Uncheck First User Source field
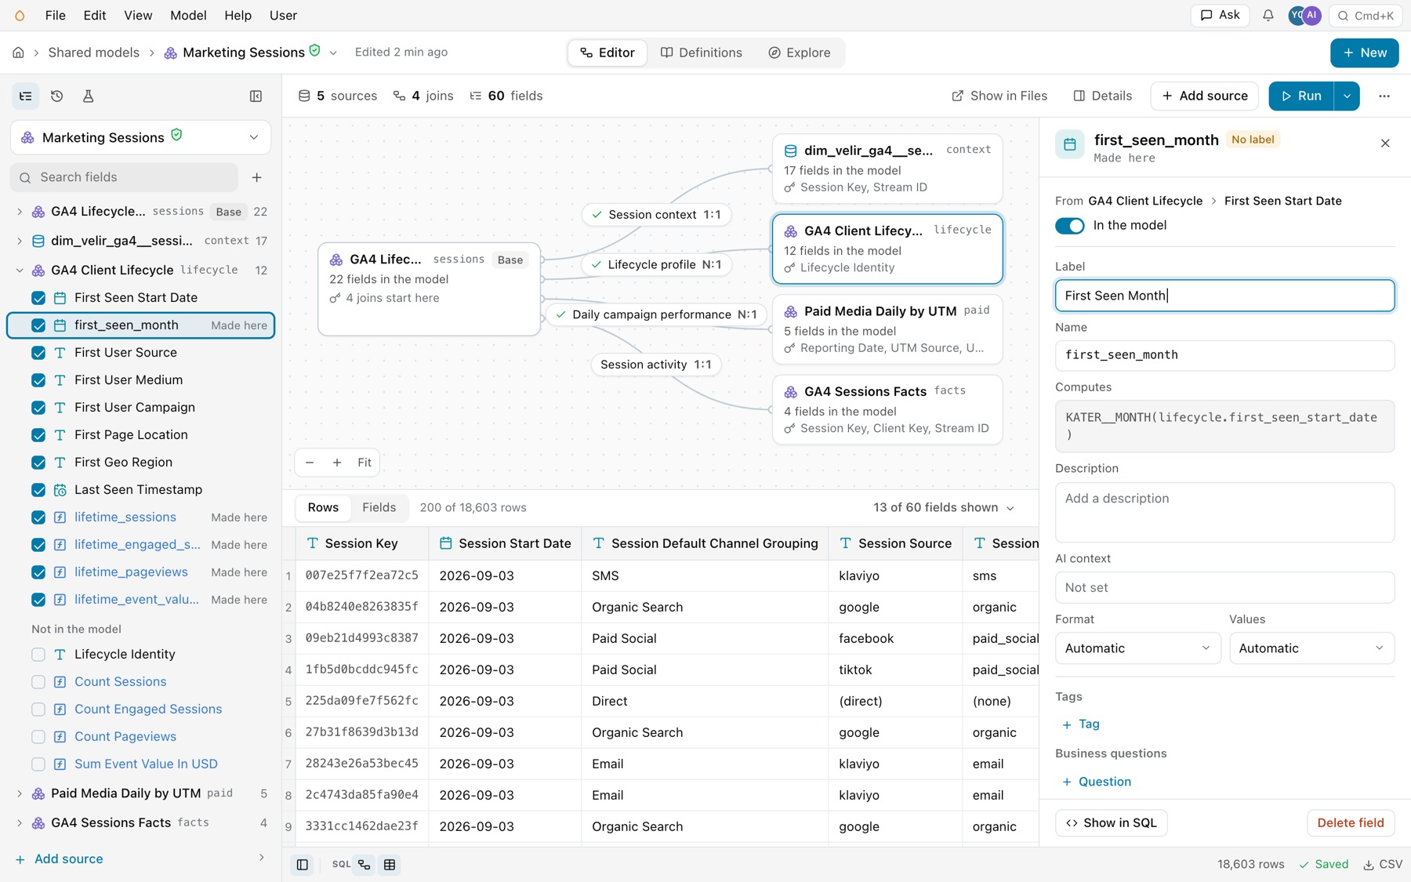1411x882 pixels. [x=38, y=353]
